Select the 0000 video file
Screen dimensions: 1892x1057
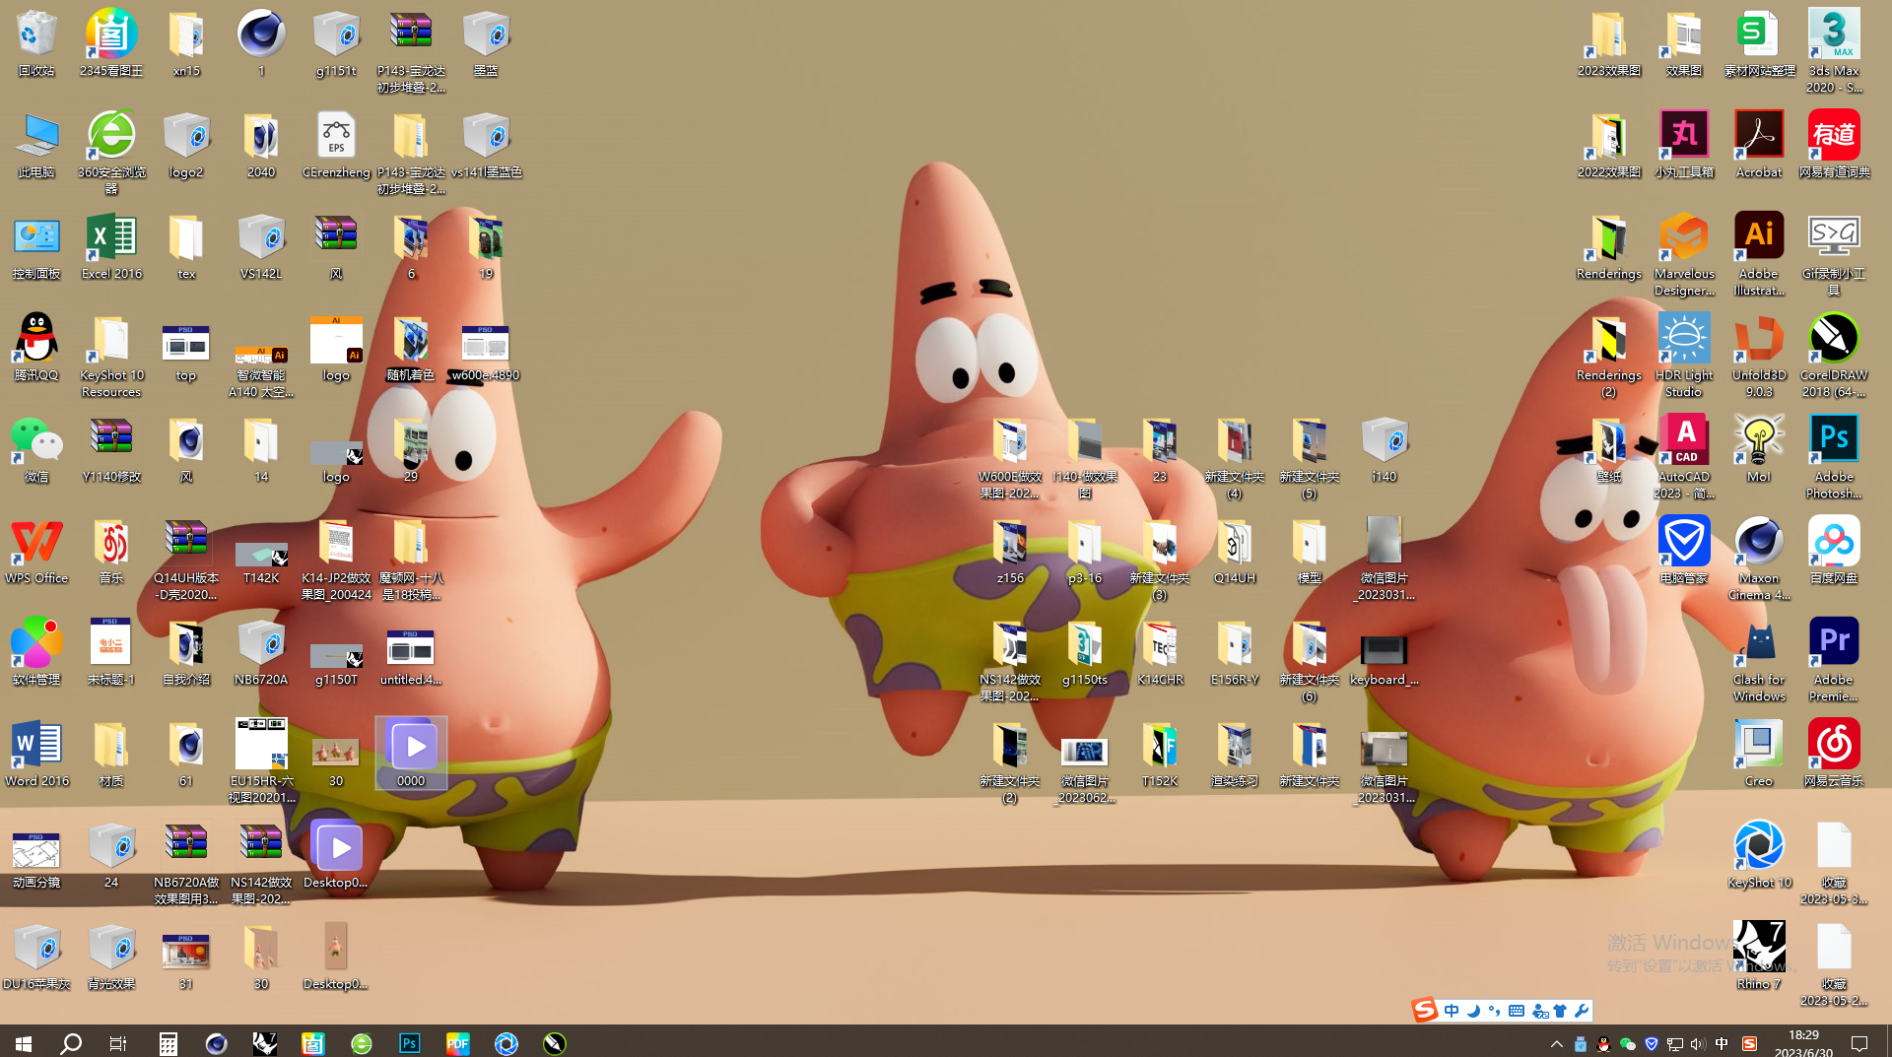411,755
